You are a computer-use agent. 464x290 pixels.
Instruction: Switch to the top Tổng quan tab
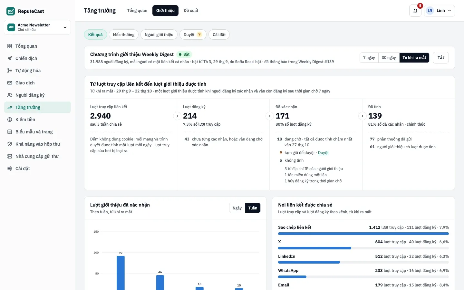click(137, 11)
